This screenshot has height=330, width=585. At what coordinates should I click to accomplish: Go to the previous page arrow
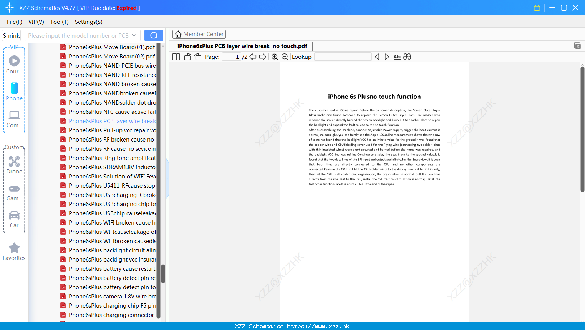(253, 57)
